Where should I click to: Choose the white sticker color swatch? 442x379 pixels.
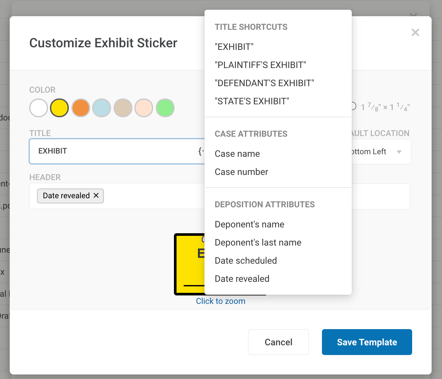click(x=39, y=108)
